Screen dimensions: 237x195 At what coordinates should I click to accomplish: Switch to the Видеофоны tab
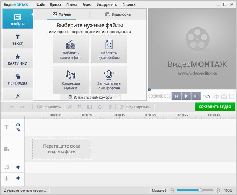[118, 14]
